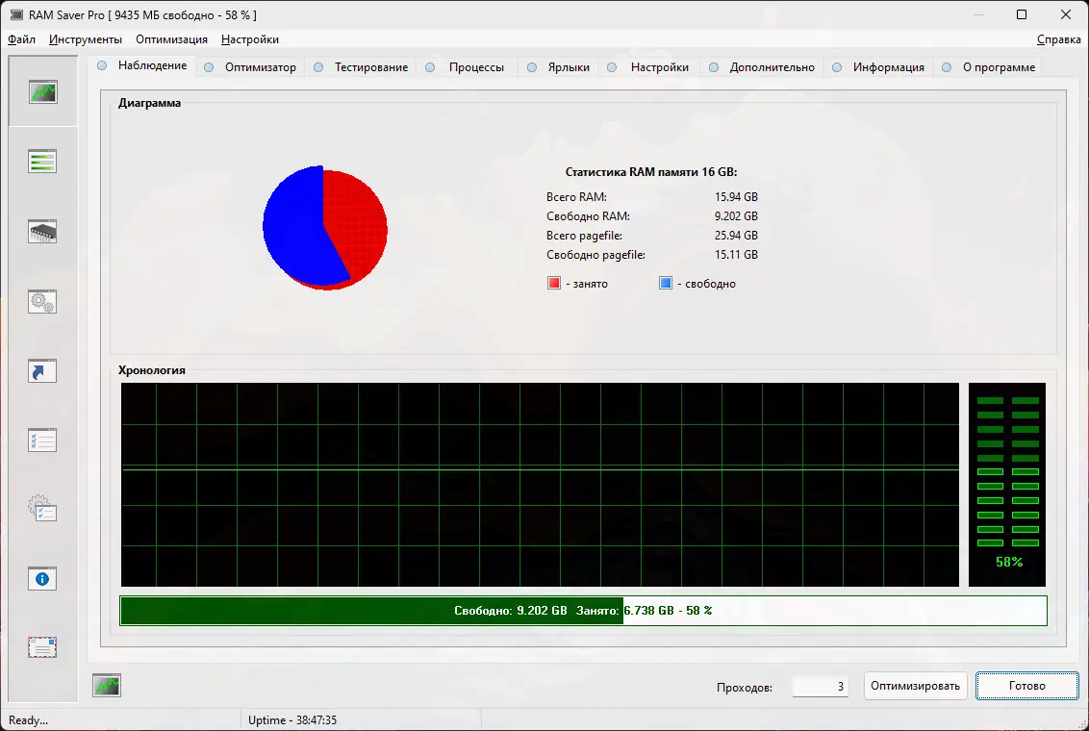Select the Ярлыки radio tab

[x=558, y=67]
